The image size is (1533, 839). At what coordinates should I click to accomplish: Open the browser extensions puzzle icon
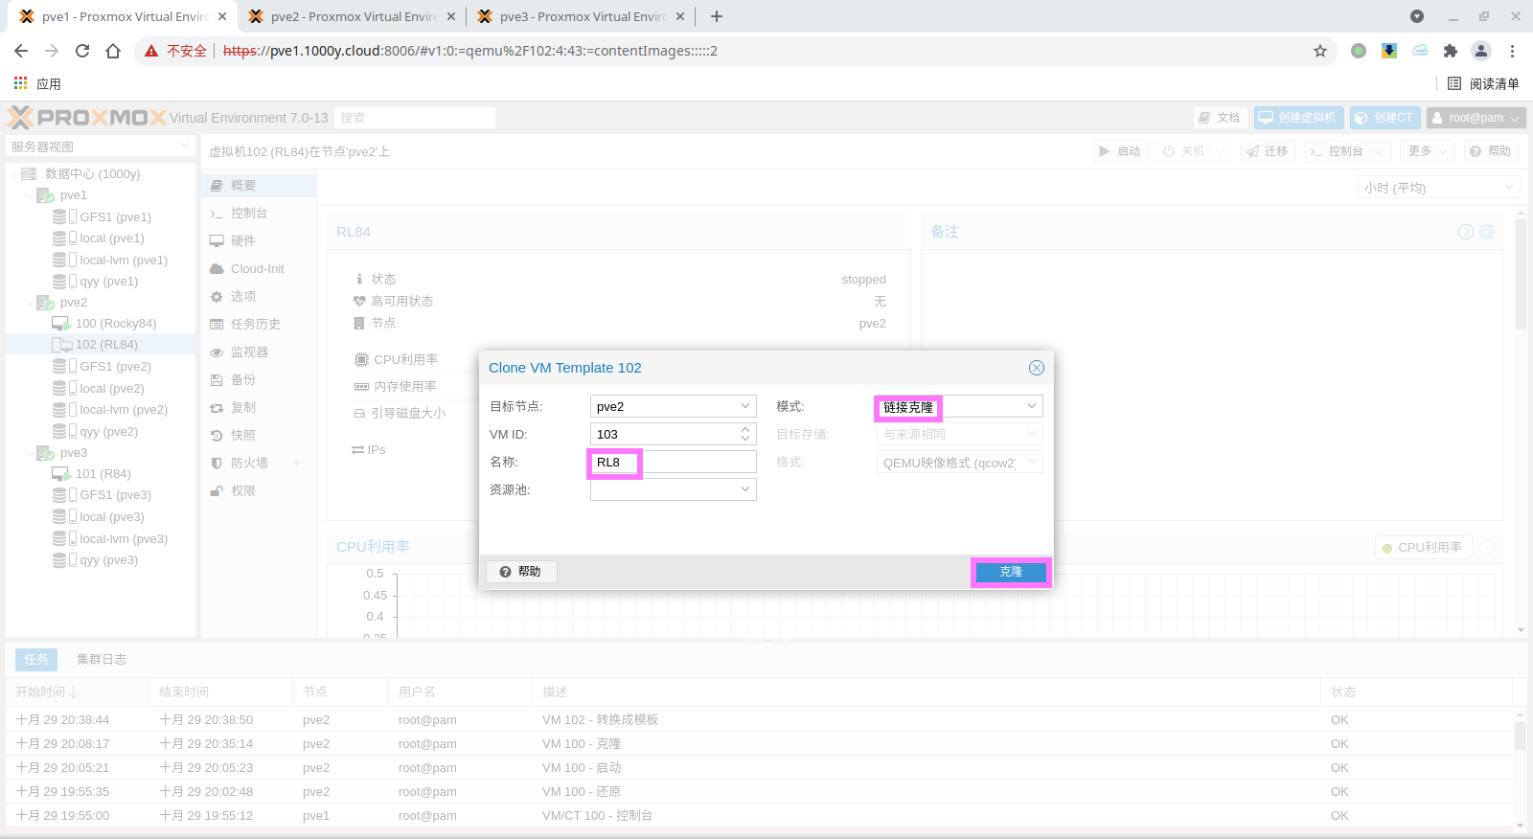click(1451, 51)
